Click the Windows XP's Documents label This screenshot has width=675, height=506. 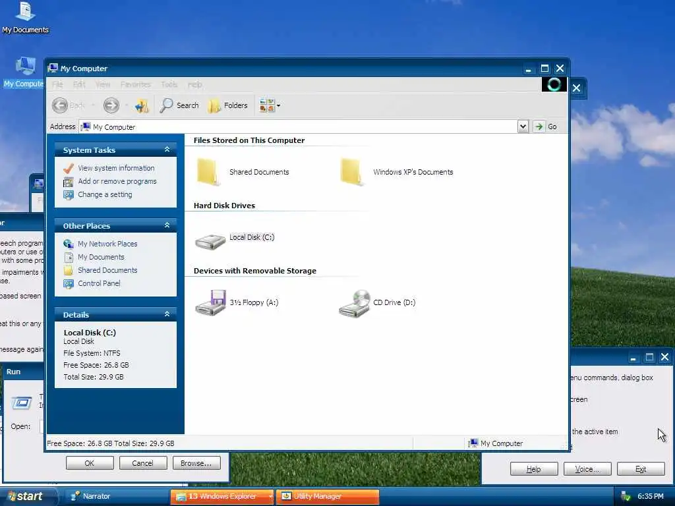[x=413, y=172]
